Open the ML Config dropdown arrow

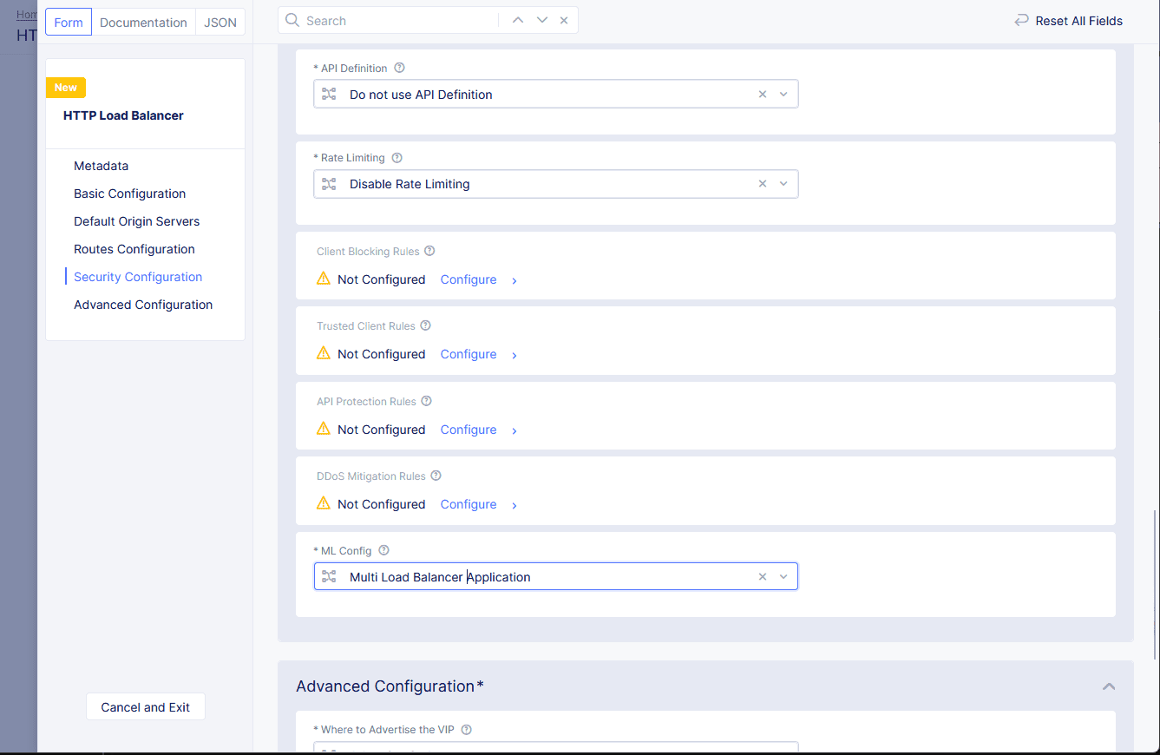(x=783, y=577)
